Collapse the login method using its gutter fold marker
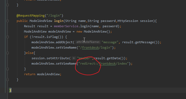Image resolution: width=186 pixels, height=99 pixels. tap(7, 21)
